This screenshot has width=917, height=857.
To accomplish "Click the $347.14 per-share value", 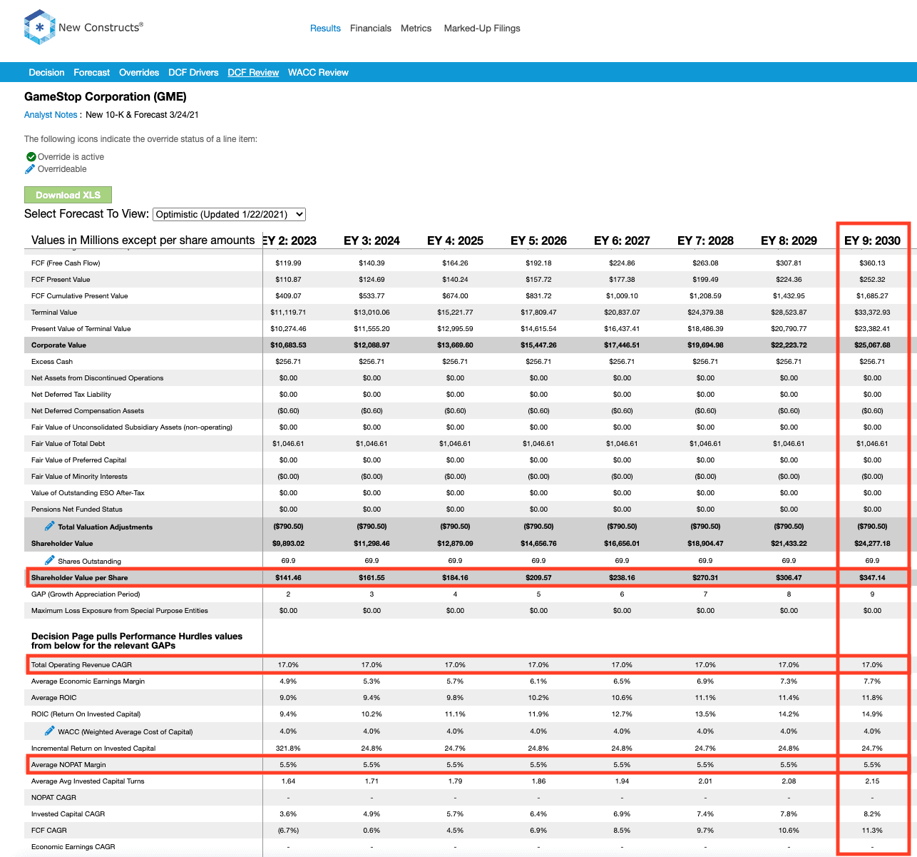I will 872,578.
